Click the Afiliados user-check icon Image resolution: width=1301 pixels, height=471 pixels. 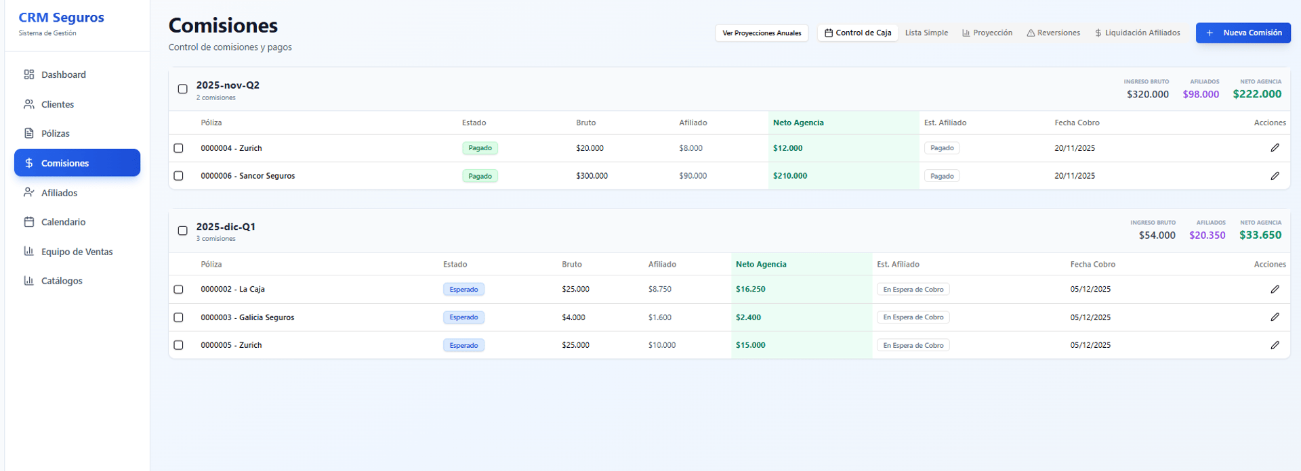(29, 192)
